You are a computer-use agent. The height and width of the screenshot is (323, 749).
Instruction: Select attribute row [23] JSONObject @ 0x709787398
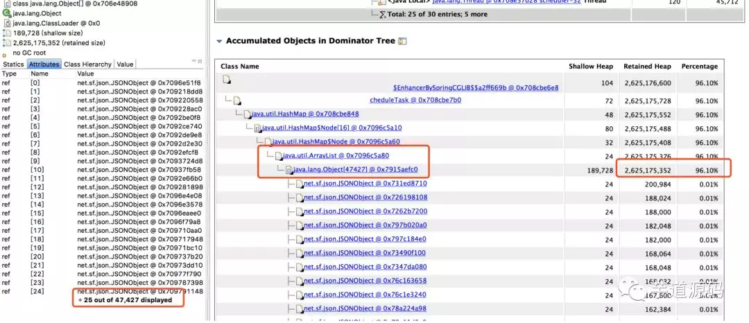(102, 282)
